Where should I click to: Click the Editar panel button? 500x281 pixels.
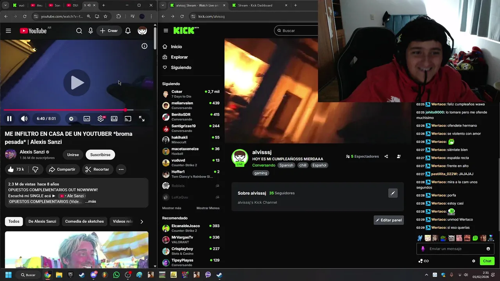pyautogui.click(x=389, y=220)
